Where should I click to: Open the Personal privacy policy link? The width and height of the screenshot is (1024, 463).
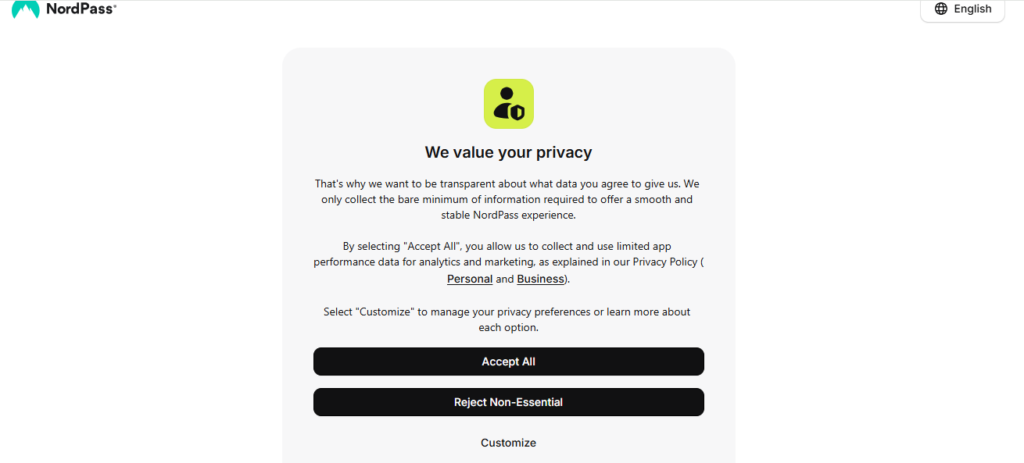pyautogui.click(x=470, y=279)
